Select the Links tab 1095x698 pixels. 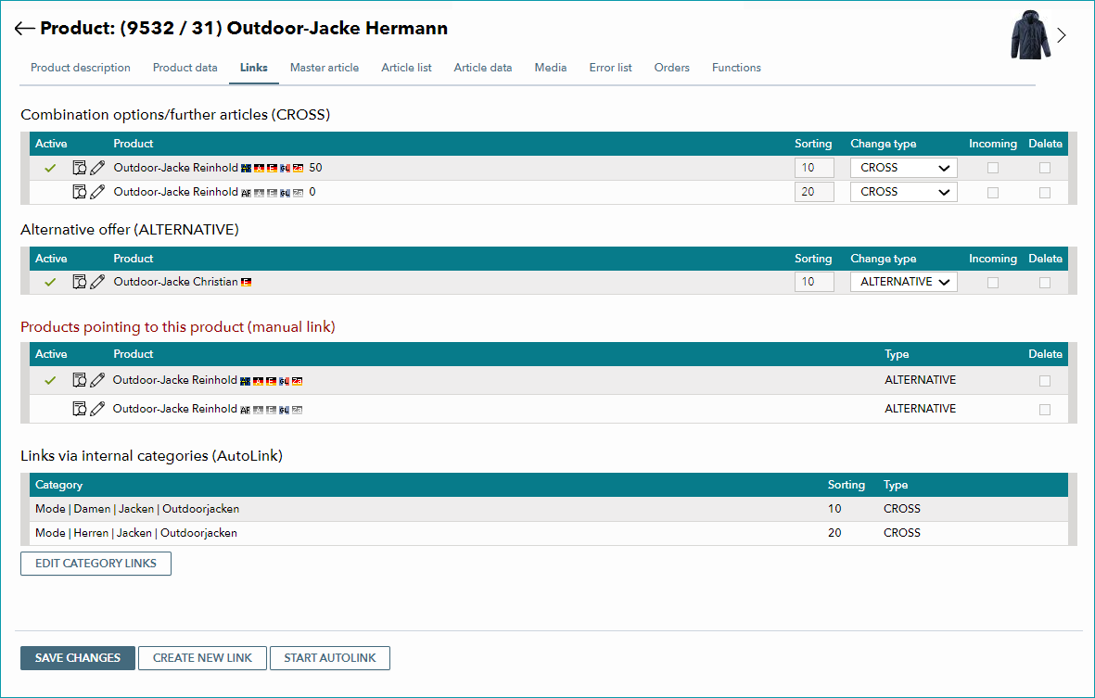point(253,68)
